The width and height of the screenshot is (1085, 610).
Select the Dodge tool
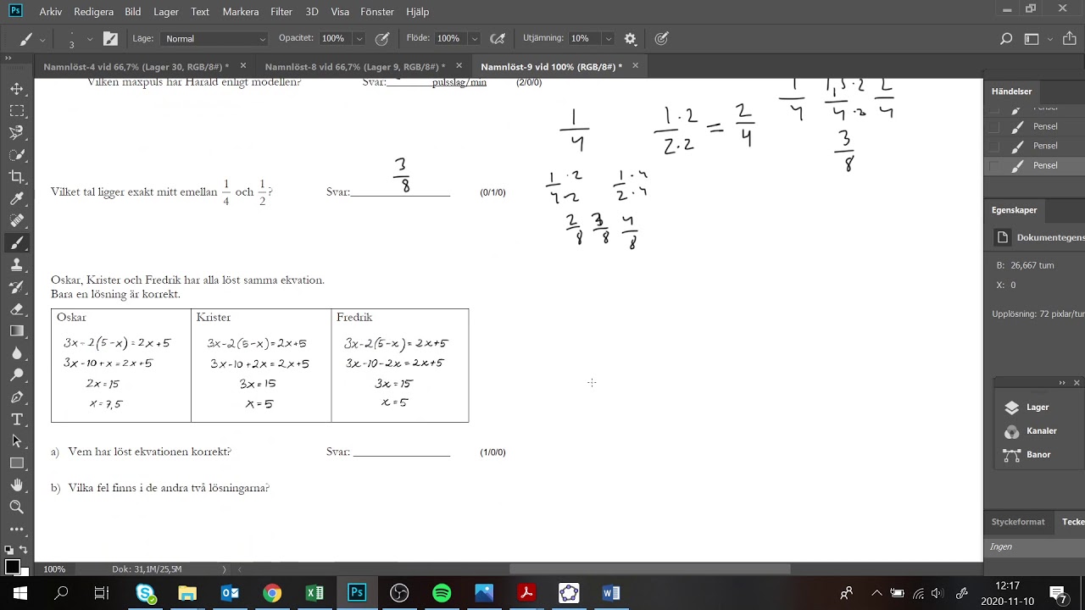[x=16, y=375]
